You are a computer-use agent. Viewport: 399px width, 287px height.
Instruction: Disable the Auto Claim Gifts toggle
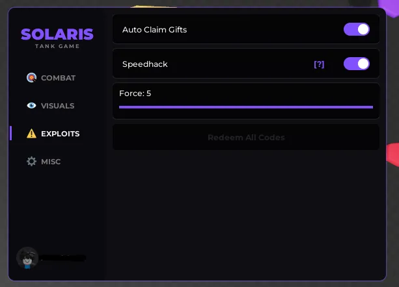tap(356, 29)
